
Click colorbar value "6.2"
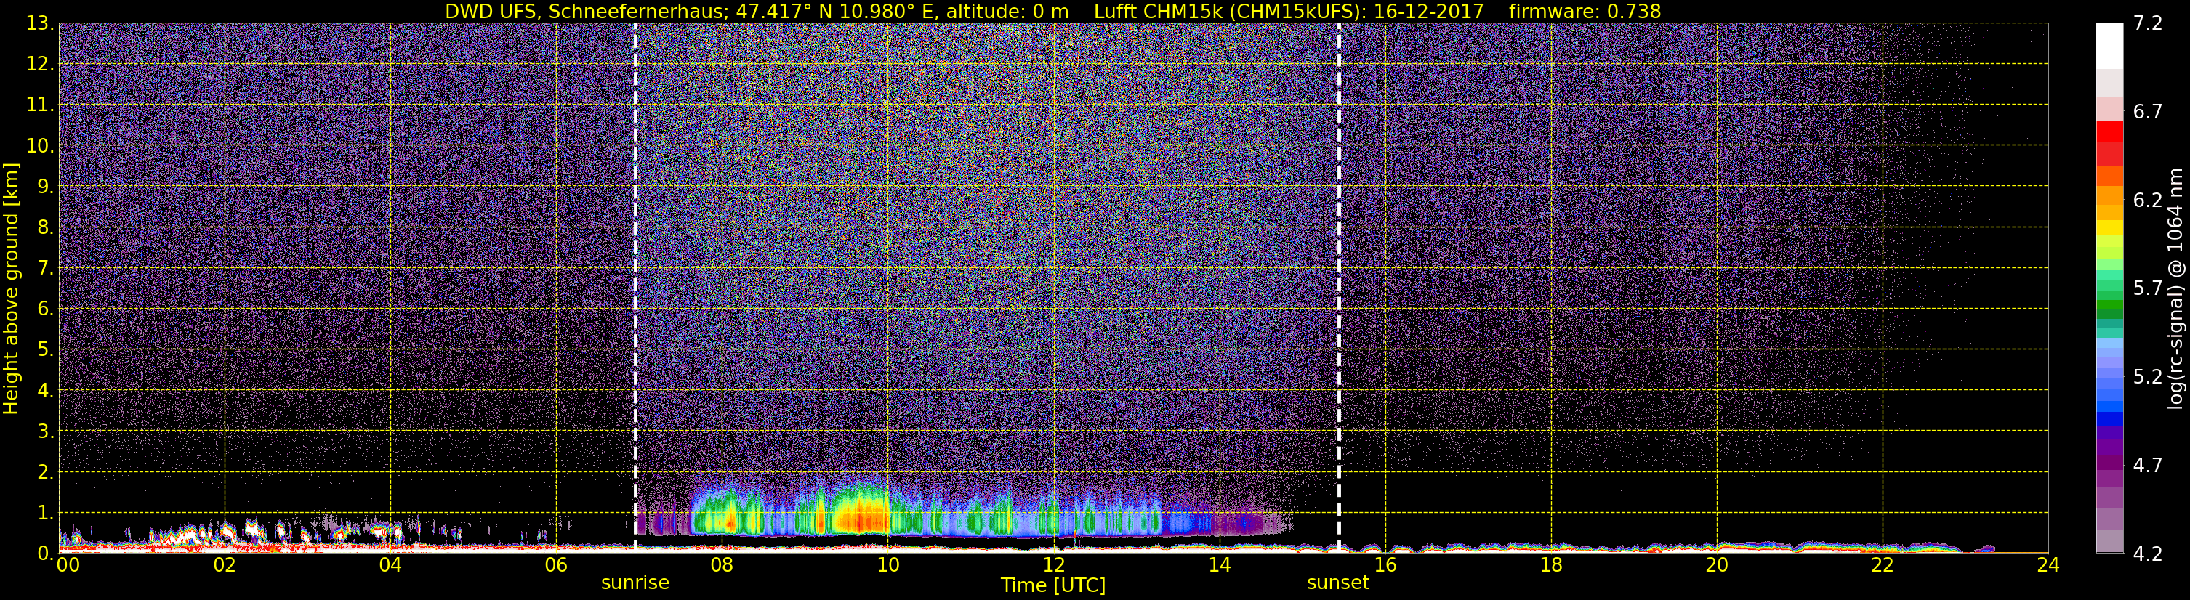[x=2148, y=200]
